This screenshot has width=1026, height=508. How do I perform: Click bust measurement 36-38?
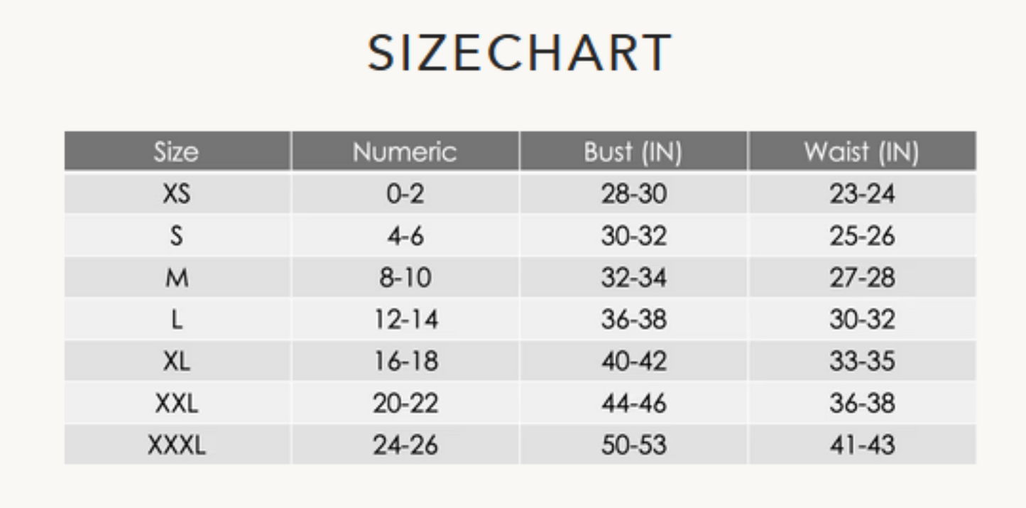tap(633, 320)
